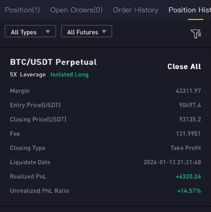This screenshot has height=212, width=211.
Task: Click the realized PnL value +6320.24
Action: coord(188,176)
